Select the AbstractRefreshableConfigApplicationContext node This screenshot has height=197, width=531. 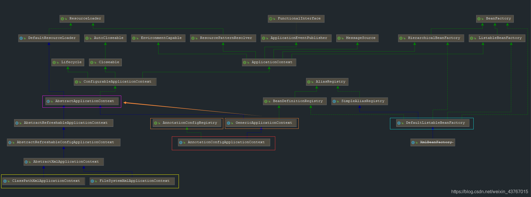pyautogui.click(x=64, y=142)
